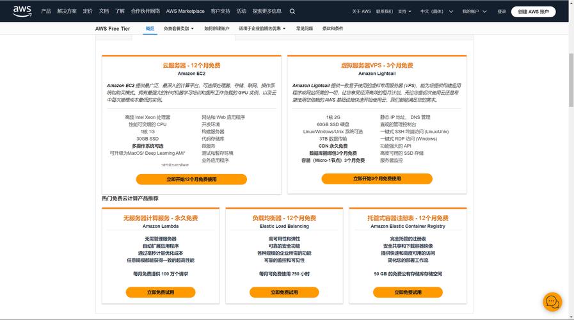The image size is (574, 320).
Task: Click the 热门免费云计算产品推荐 heading
Action: [x=131, y=198]
